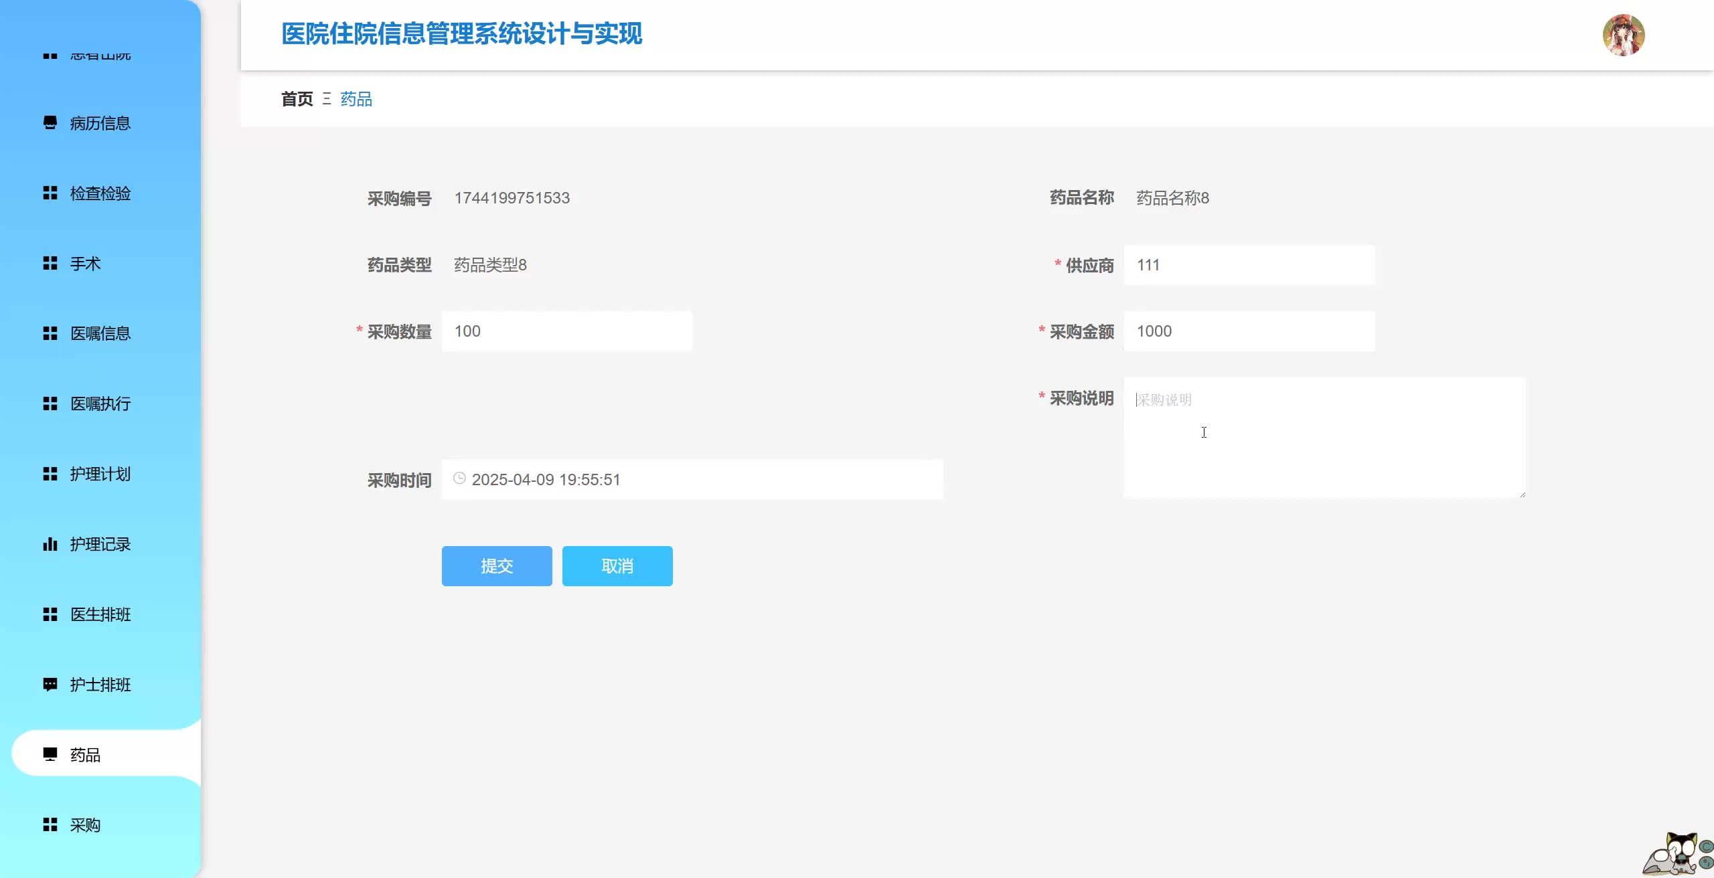Click the 采购金额 input box
The width and height of the screenshot is (1714, 878).
pos(1249,331)
